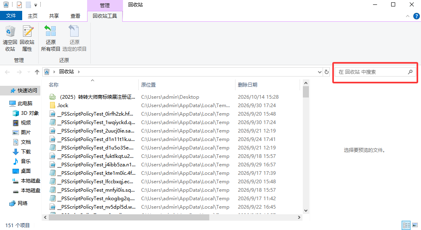Select _PSScriptPolicyTest_d1n11t1k file

(92, 139)
